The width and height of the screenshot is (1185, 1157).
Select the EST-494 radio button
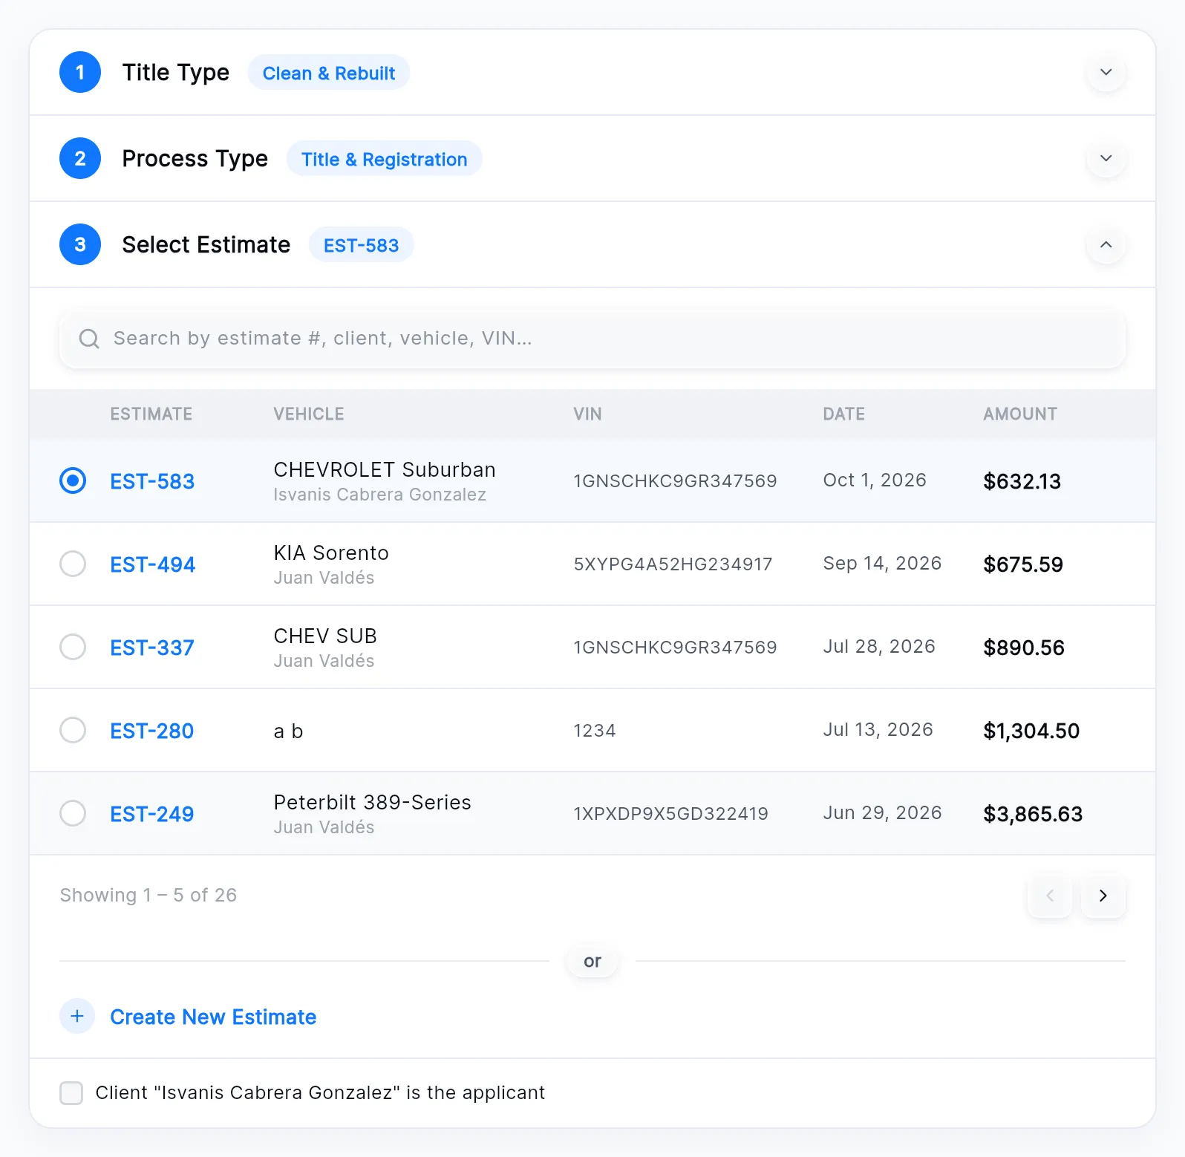(x=73, y=564)
